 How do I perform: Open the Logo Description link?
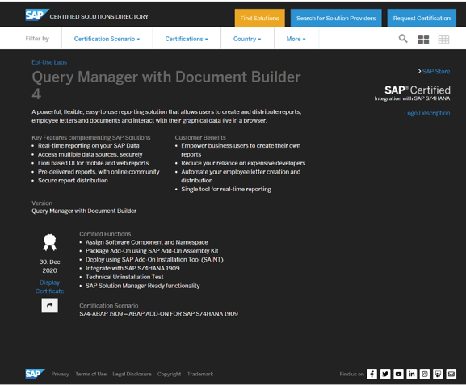[426, 113]
